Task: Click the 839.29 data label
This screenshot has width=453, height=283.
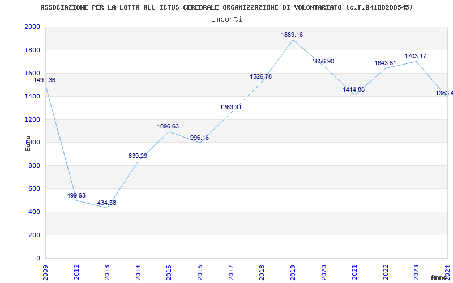Action: (138, 156)
